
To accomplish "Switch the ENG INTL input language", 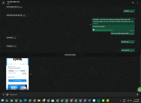I will tap(124, 100).
